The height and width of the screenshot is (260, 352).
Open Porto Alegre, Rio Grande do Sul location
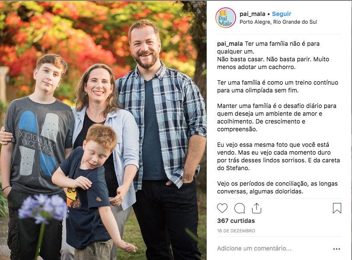tap(278, 22)
